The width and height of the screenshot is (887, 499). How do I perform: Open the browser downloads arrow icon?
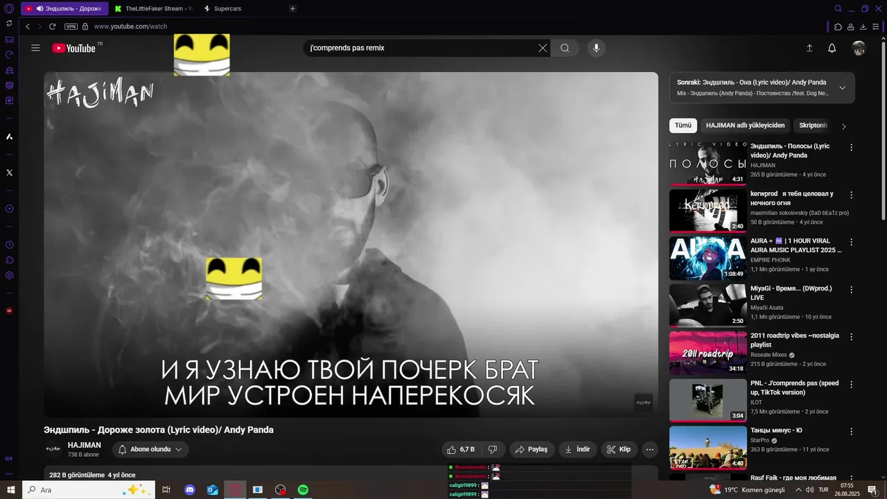pyautogui.click(x=863, y=26)
